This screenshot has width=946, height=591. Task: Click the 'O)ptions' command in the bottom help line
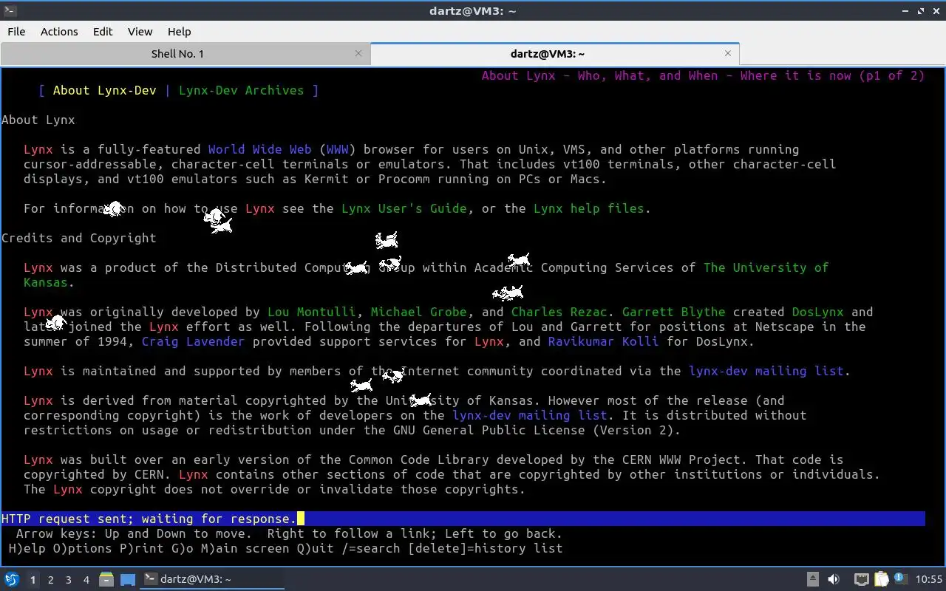coord(83,548)
